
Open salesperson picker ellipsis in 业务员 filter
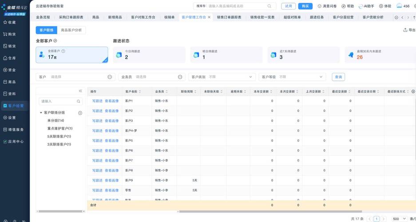click(180, 77)
